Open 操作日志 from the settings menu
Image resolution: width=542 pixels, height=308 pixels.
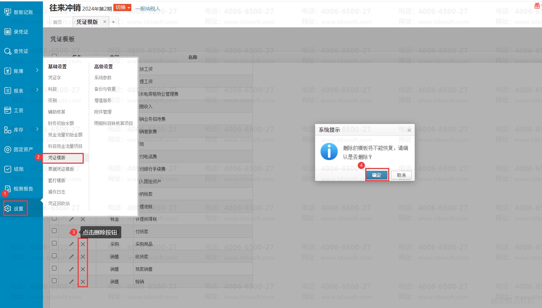(57, 192)
